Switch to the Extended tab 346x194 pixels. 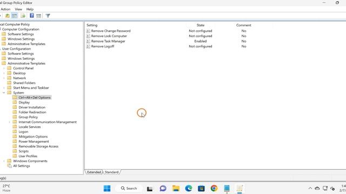[94, 172]
